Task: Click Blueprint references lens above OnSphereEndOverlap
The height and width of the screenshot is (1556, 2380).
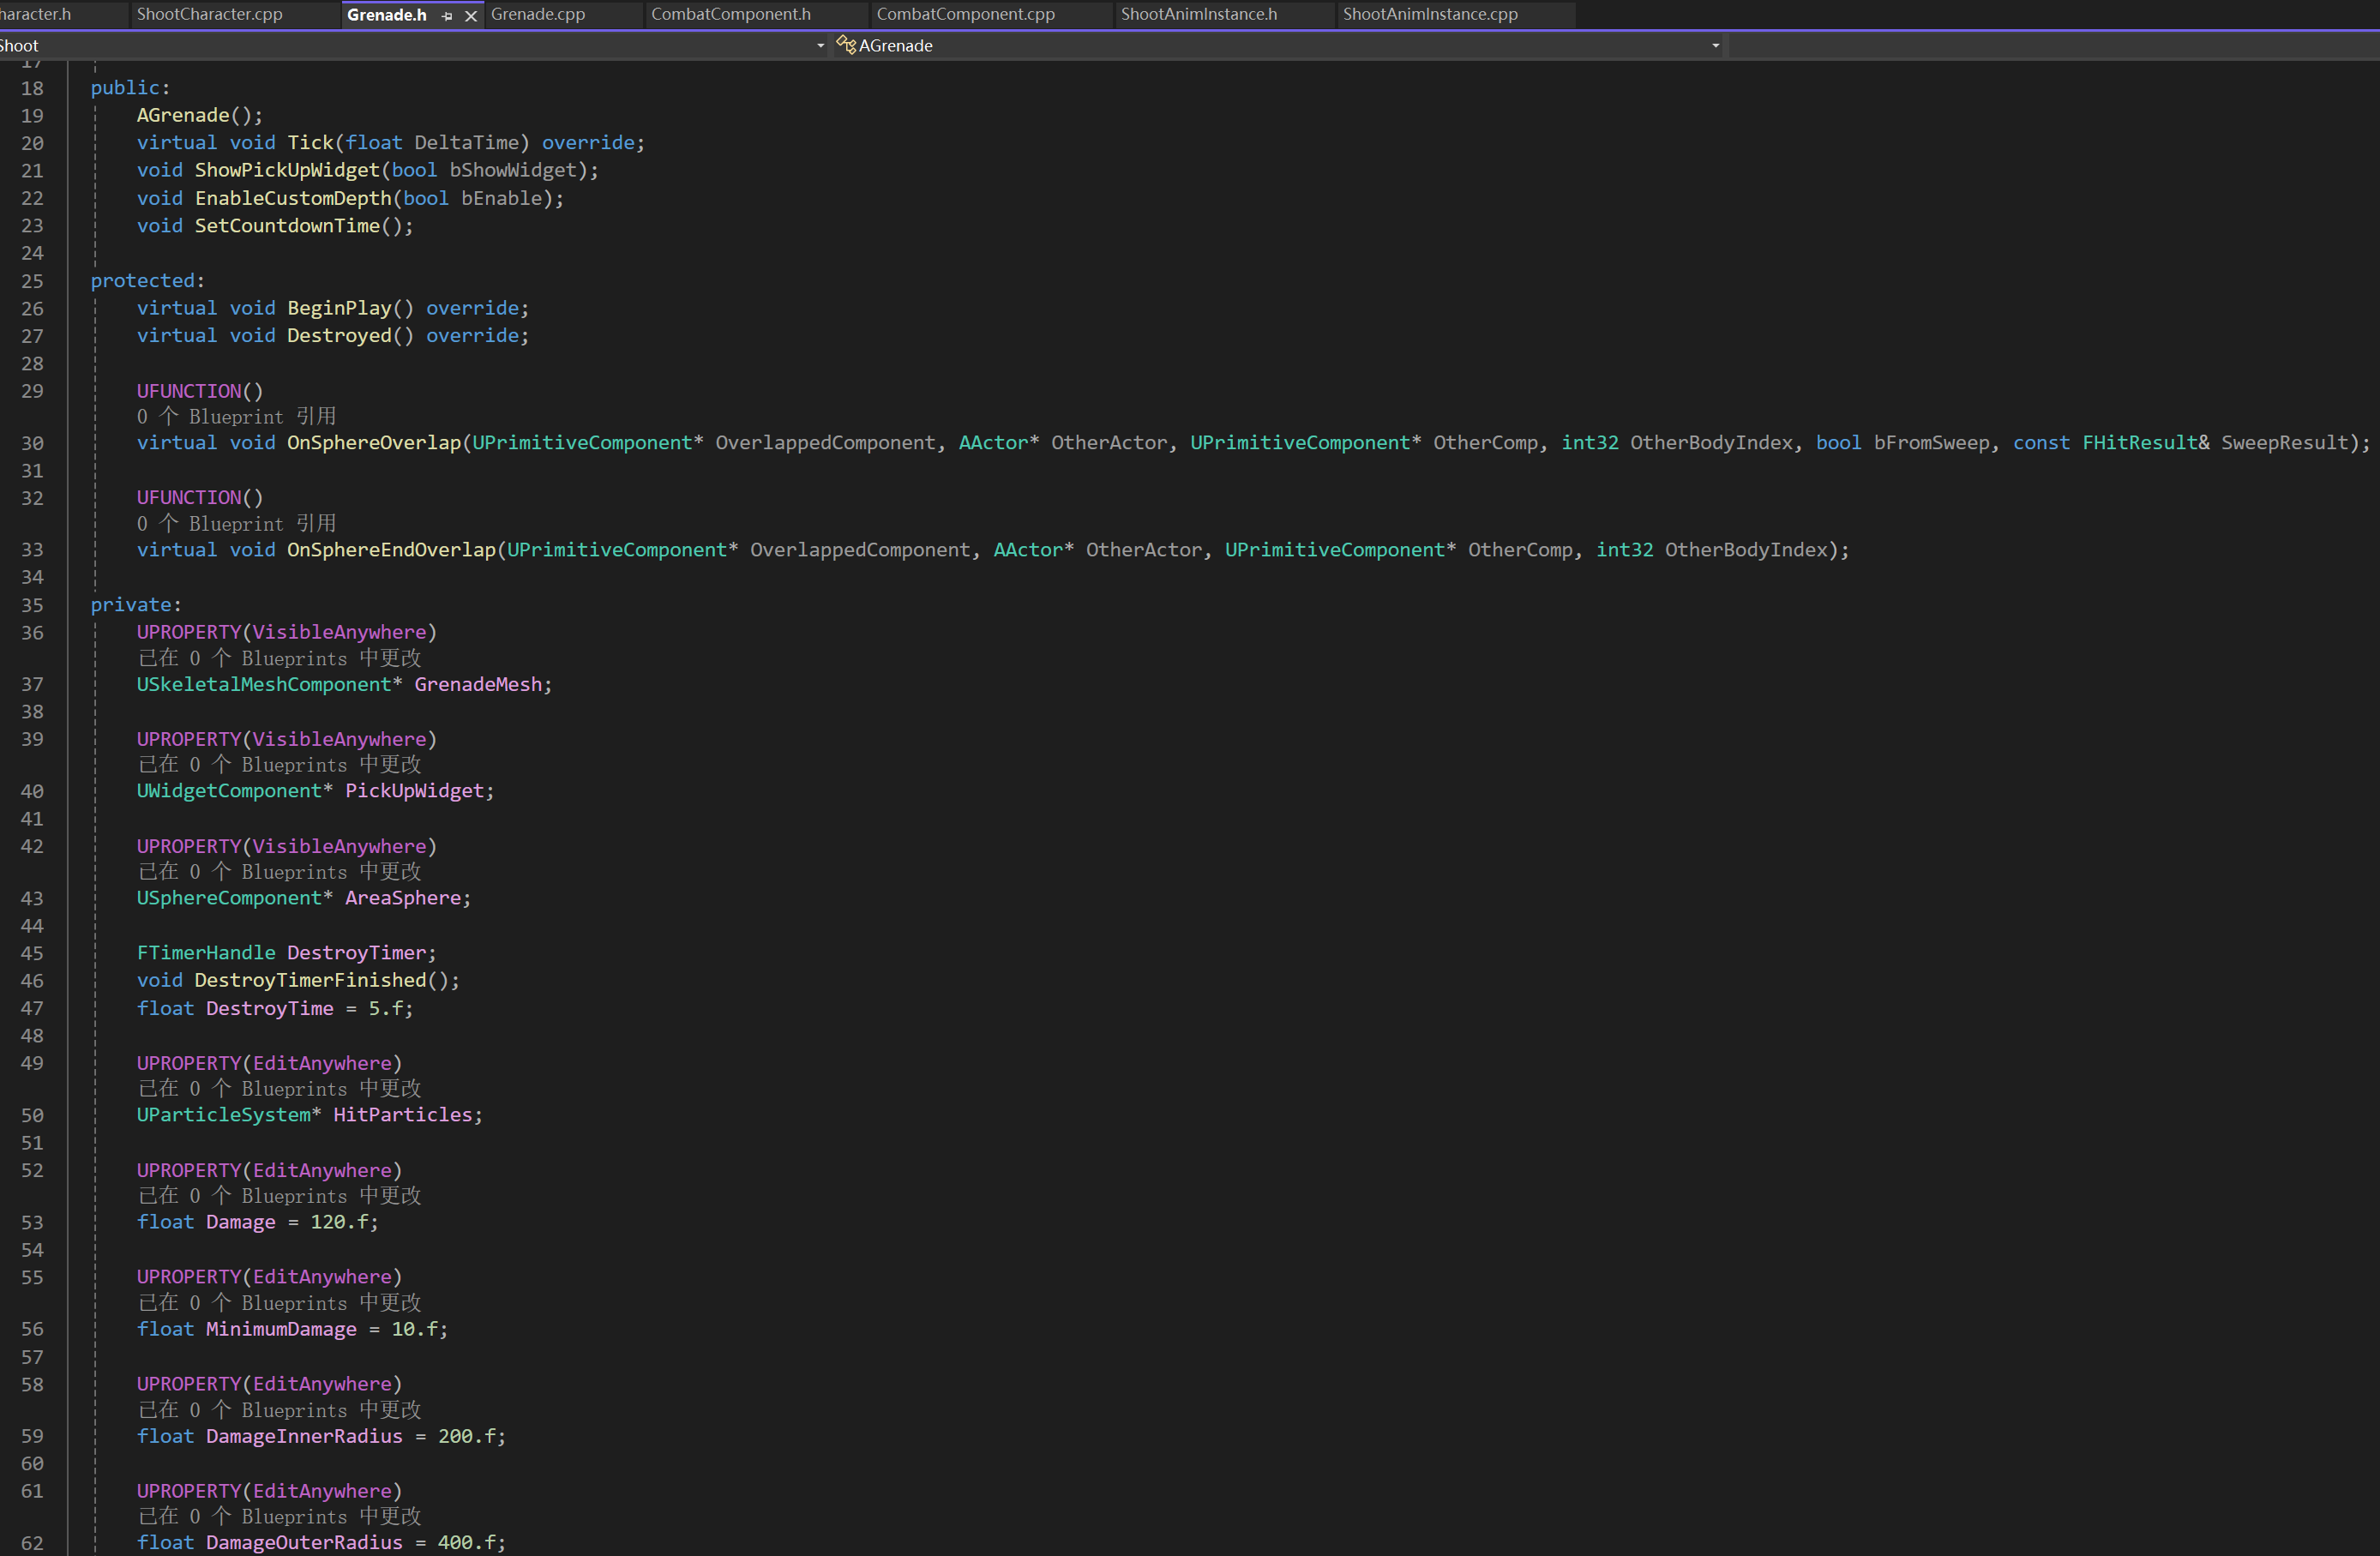Action: tap(236, 524)
